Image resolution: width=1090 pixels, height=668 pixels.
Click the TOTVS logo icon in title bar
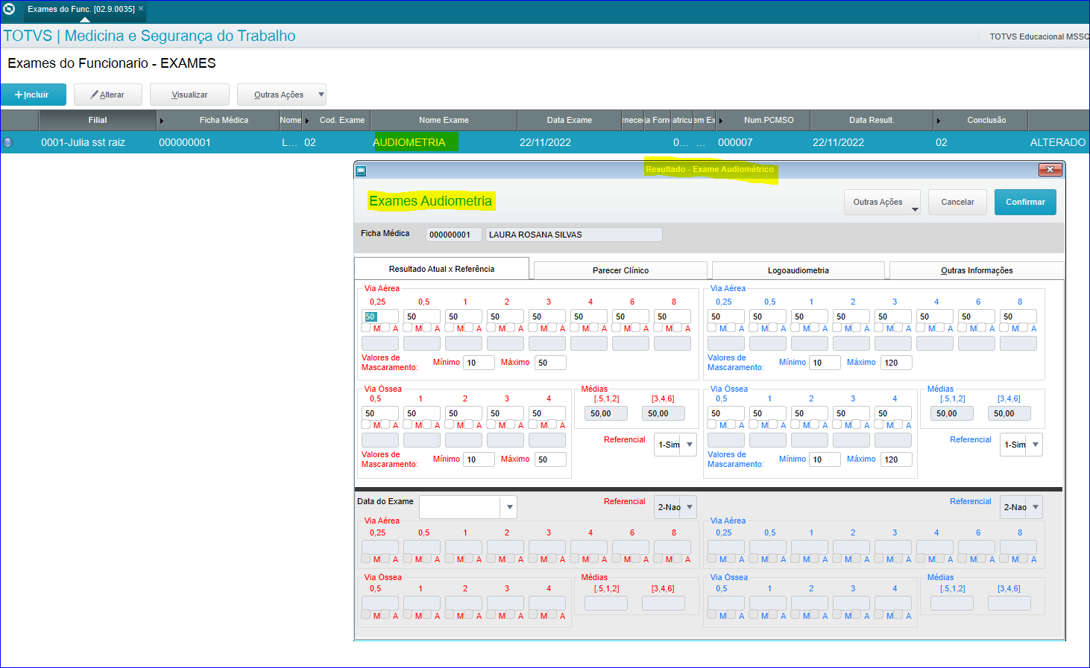[9, 9]
